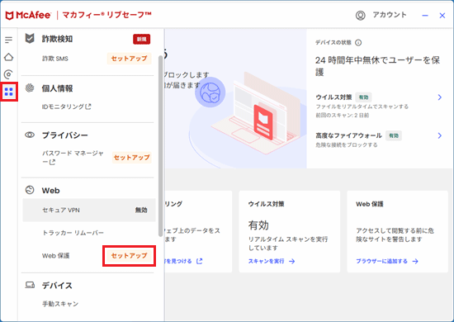Click the account avatar icon

[x=360, y=16]
